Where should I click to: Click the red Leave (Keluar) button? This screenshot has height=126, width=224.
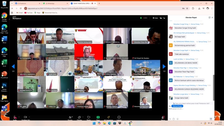[x=163, y=117]
